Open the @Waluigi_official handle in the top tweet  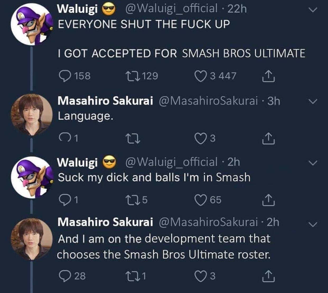171,8
